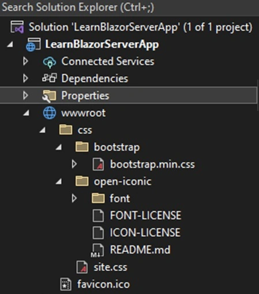Select the bootstrap folder label
Screen dimensions: 259x294
[117, 147]
